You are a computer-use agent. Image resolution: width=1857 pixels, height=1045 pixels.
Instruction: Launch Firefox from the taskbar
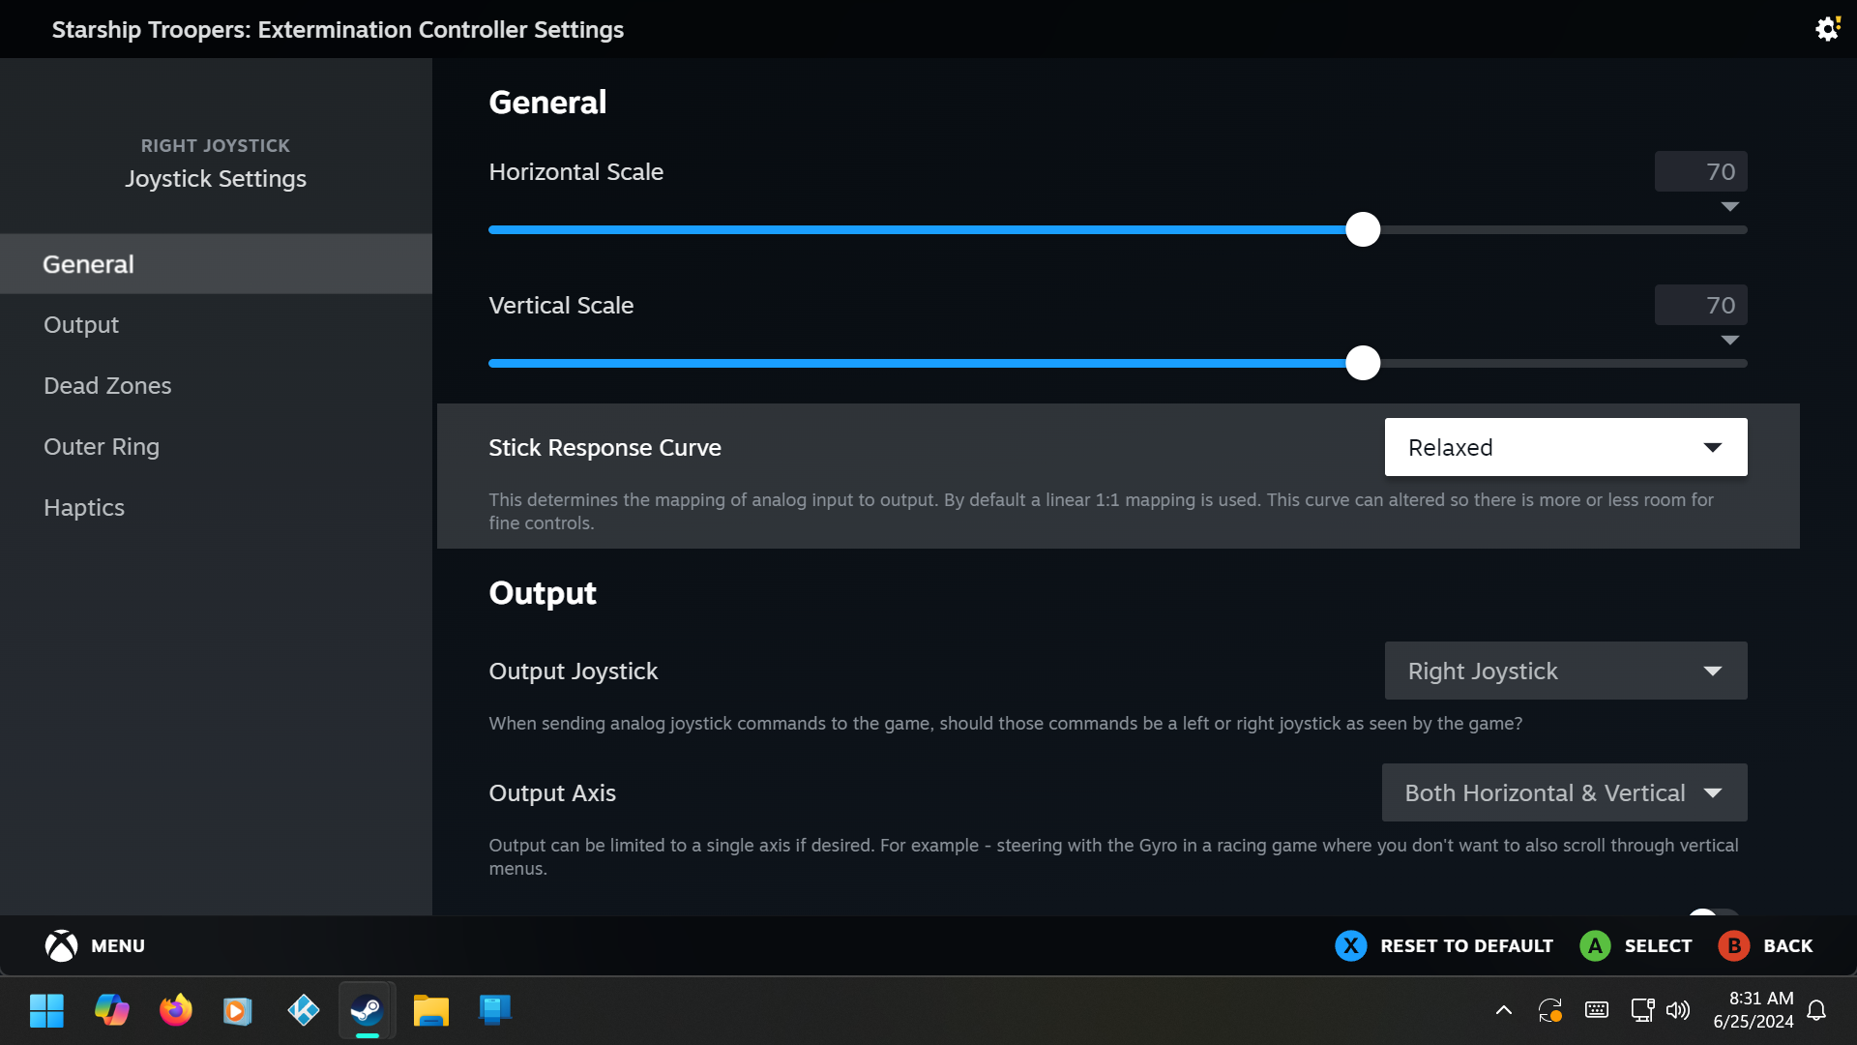(175, 1010)
